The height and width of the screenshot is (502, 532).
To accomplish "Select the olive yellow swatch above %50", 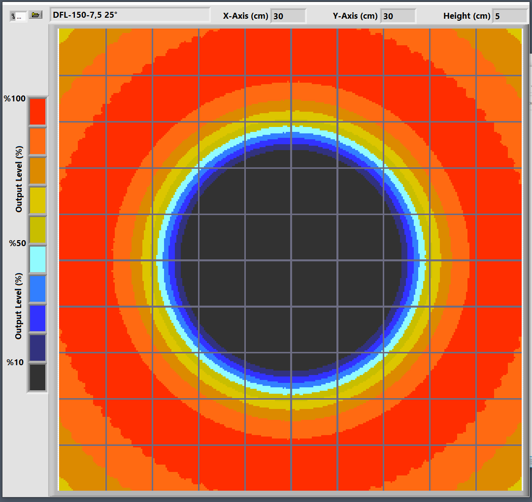I will click(37, 230).
